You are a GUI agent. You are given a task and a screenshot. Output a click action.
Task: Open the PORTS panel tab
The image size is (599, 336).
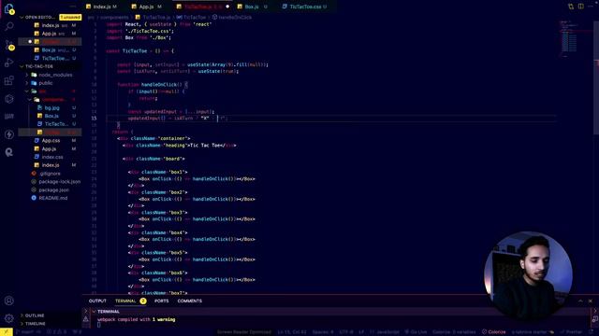pyautogui.click(x=162, y=301)
